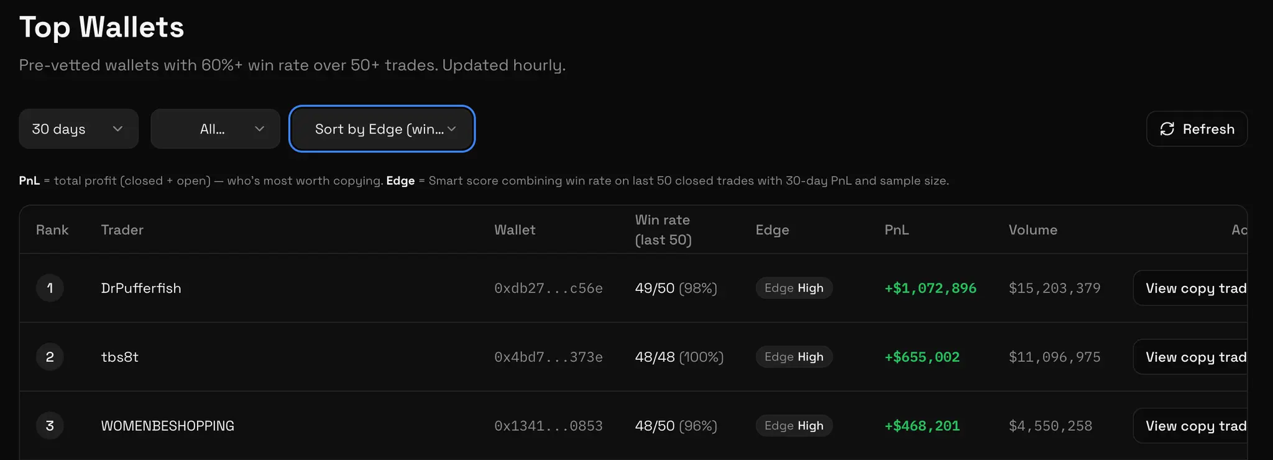Open the 30 days time period dropdown

[x=78, y=129]
